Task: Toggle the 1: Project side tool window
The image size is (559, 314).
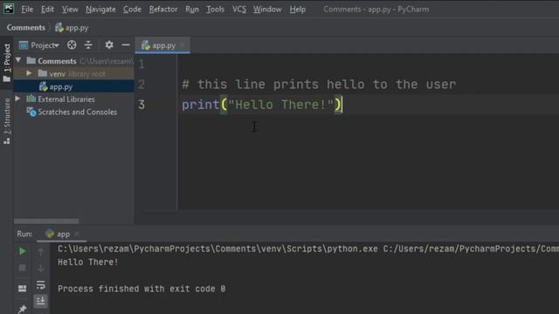Action: click(7, 63)
